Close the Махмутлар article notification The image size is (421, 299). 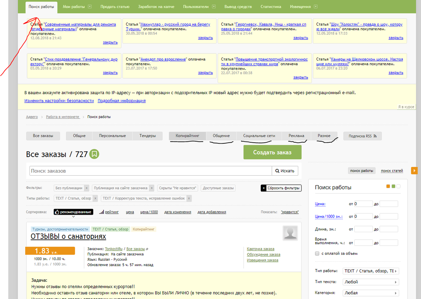[x=205, y=38]
